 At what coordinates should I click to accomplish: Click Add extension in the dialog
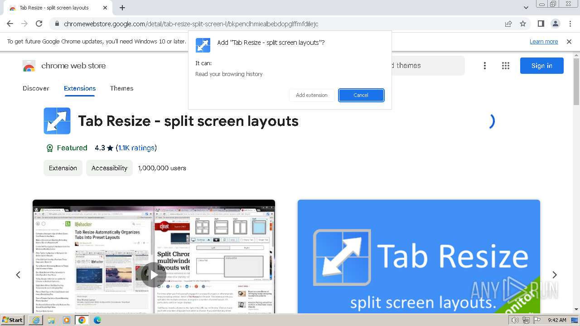pyautogui.click(x=312, y=95)
